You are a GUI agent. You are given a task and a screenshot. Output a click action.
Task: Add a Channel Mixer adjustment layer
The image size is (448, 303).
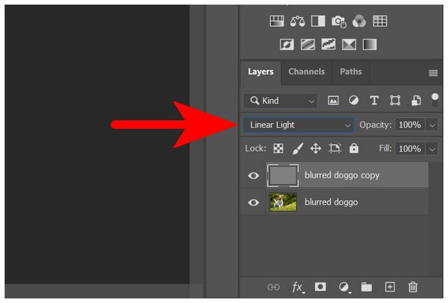(359, 21)
